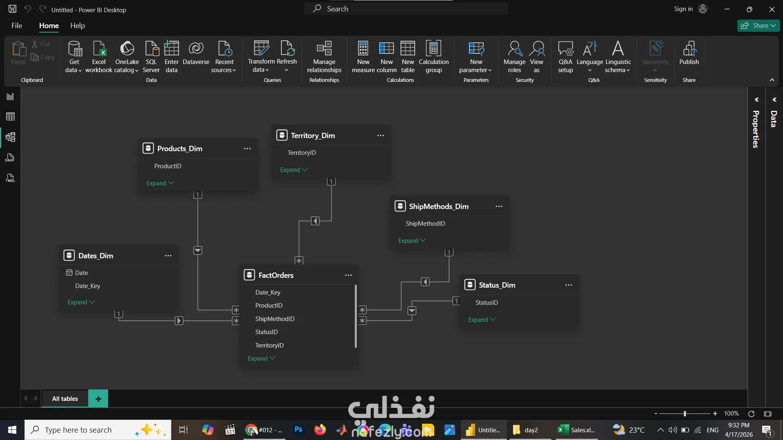Open Recent sources dropdown

tap(224, 57)
